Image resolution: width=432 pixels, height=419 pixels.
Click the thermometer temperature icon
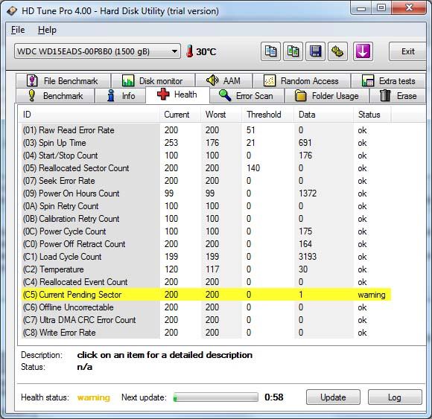click(189, 51)
